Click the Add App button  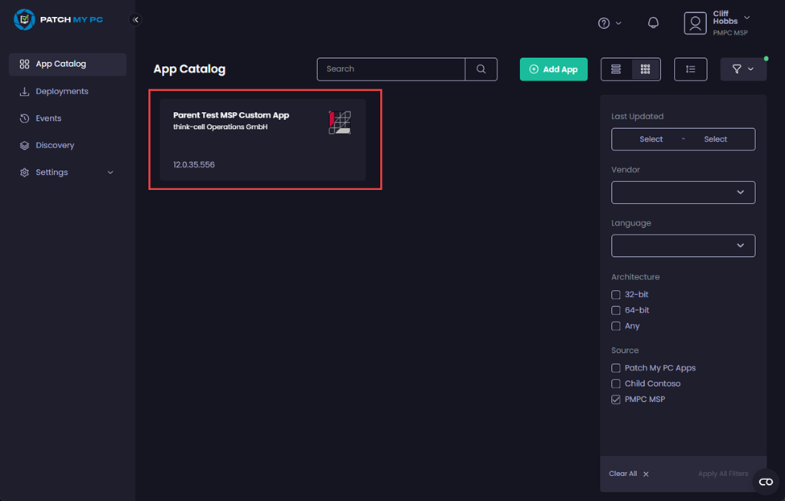553,69
